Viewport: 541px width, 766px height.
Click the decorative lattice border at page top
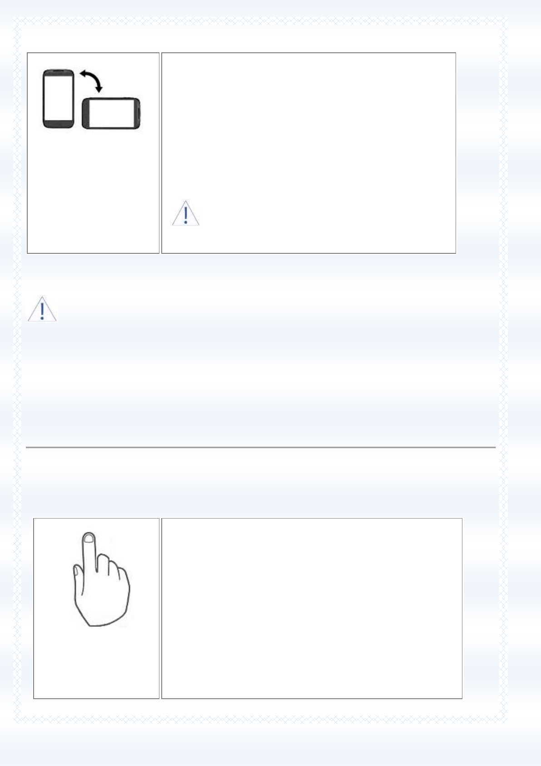coord(261,20)
